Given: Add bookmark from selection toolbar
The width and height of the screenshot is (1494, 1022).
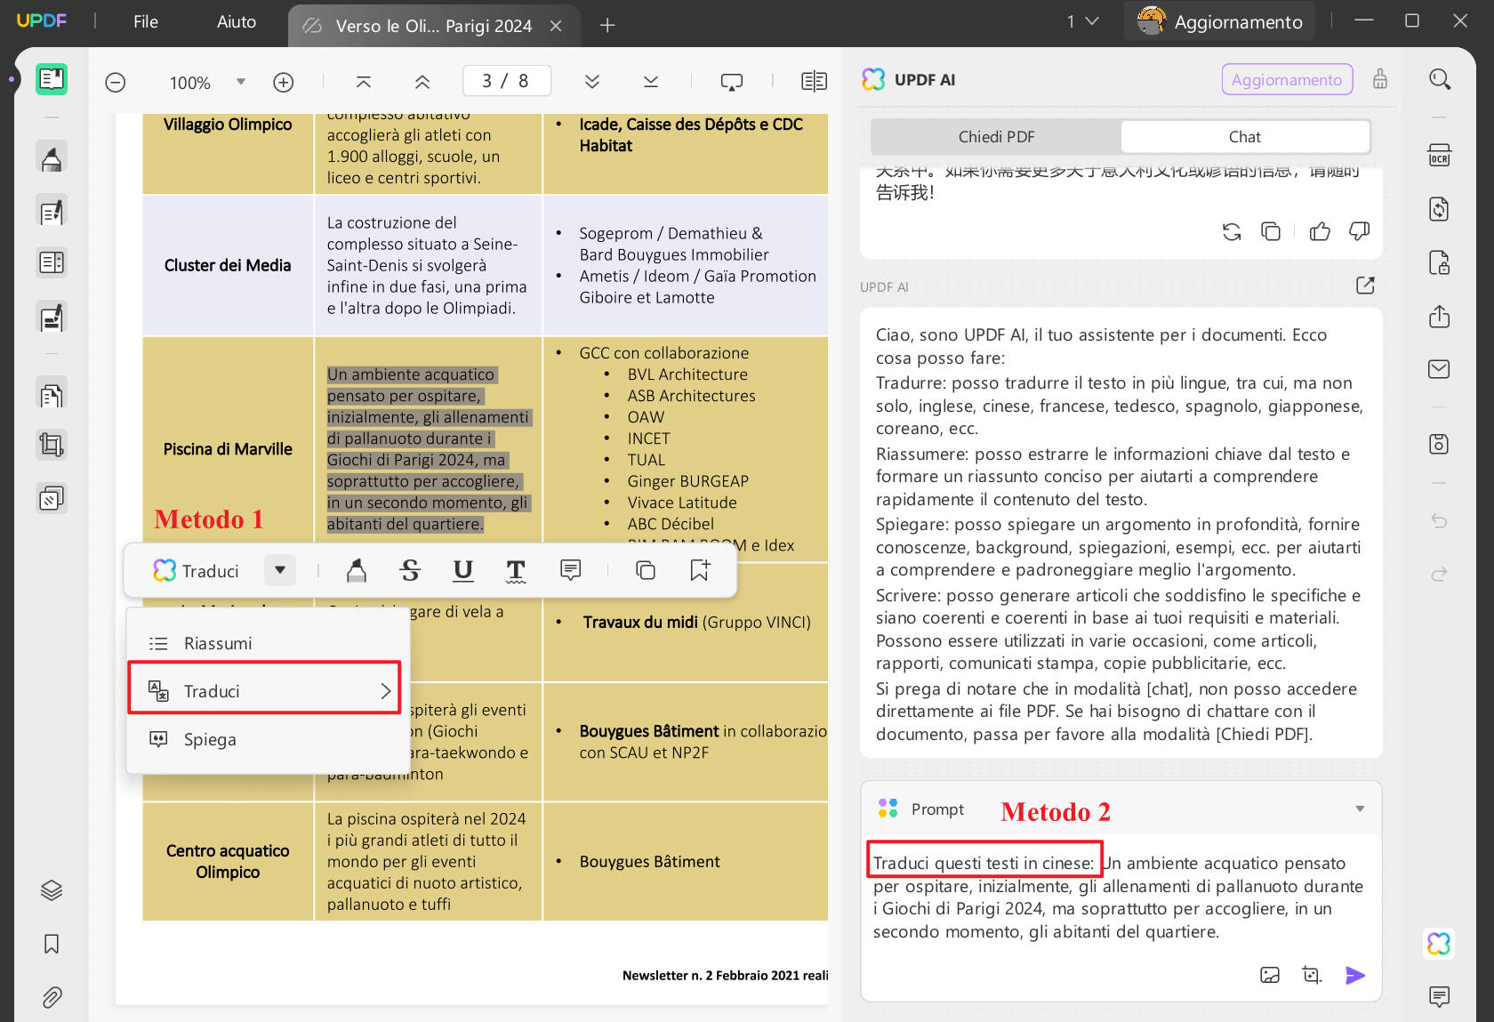Looking at the screenshot, I should (x=700, y=570).
